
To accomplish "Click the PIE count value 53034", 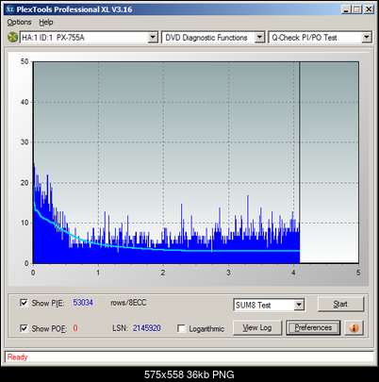I will pos(83,303).
